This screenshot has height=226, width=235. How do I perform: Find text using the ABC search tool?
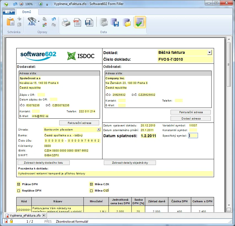point(32,22)
